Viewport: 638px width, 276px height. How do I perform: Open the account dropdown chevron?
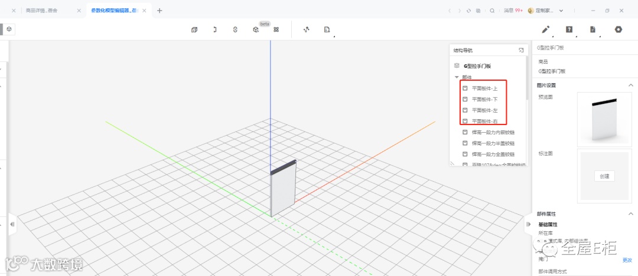(562, 11)
